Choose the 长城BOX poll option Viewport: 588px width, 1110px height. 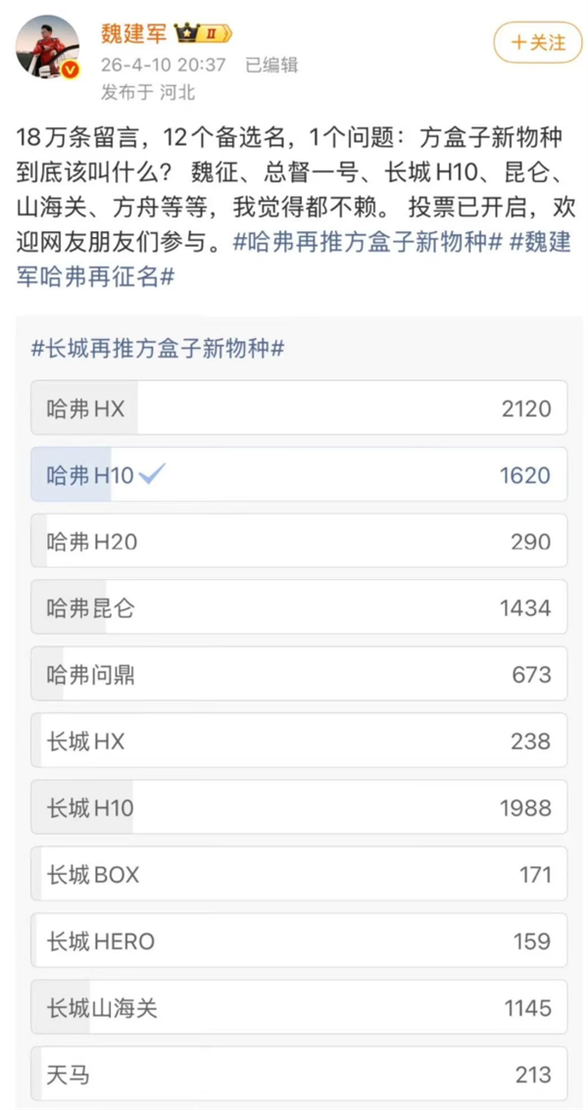click(294, 874)
